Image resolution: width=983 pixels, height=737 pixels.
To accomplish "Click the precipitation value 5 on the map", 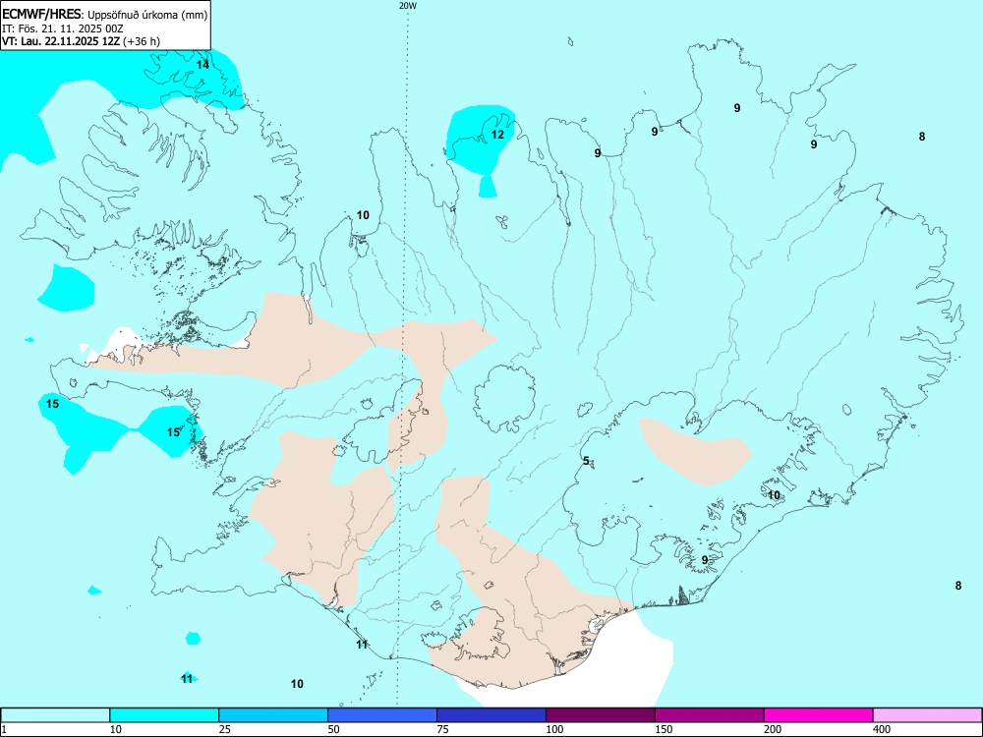I will [586, 461].
